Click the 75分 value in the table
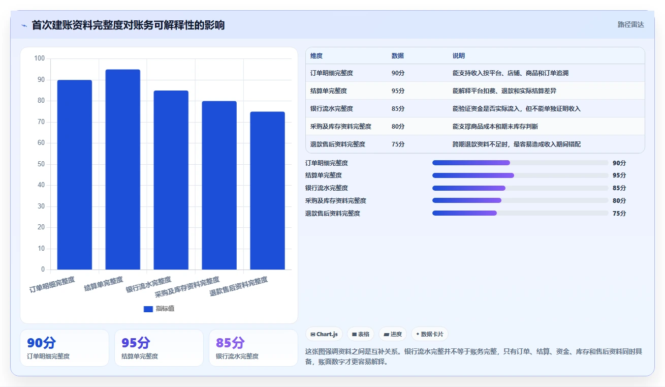The width and height of the screenshot is (665, 387). click(x=398, y=144)
